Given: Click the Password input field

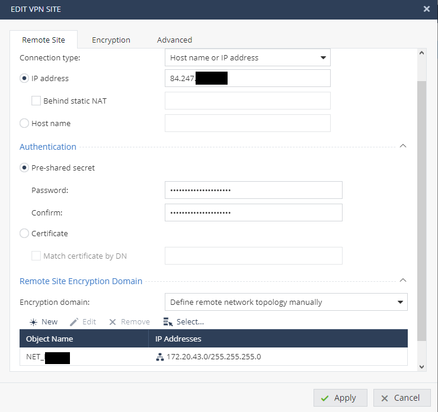Looking at the screenshot, I should click(x=253, y=190).
